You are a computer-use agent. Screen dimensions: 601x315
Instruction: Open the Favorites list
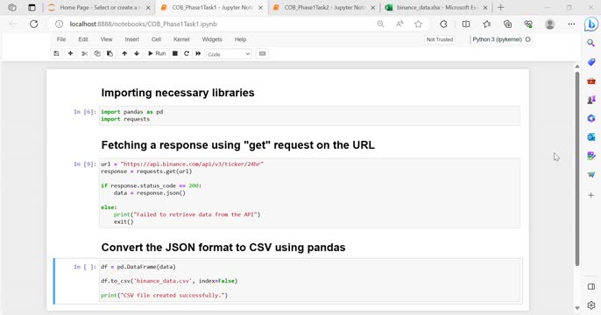pos(487,24)
